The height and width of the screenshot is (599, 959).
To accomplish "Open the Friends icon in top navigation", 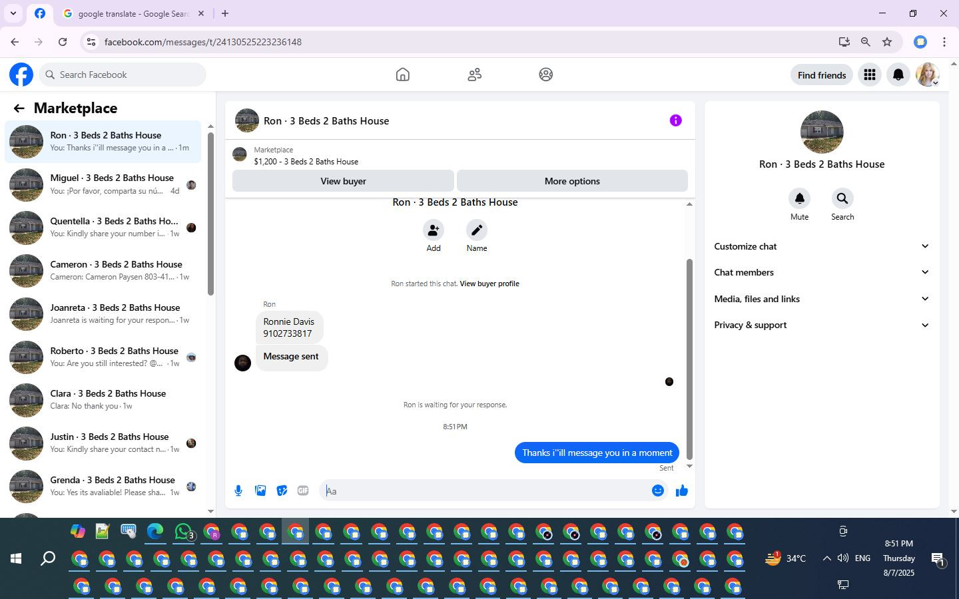I will (x=474, y=75).
